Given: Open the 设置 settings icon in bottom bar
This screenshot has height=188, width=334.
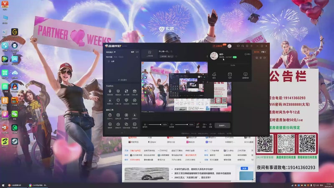Looking at the screenshot, I should pyautogui.click(x=210, y=125).
